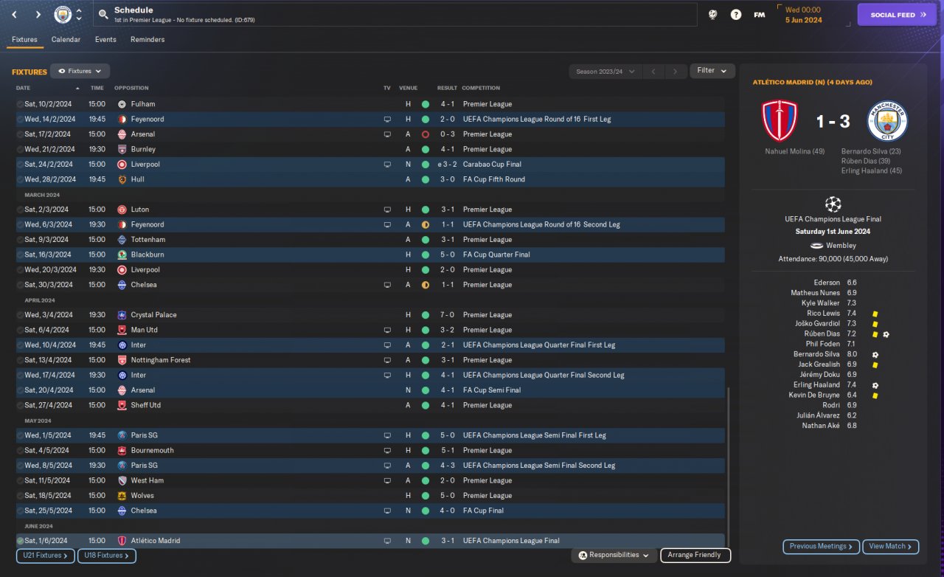Open the Manchester City club badge menu
Viewport: 944px width, 577px height.
pyautogui.click(x=63, y=15)
